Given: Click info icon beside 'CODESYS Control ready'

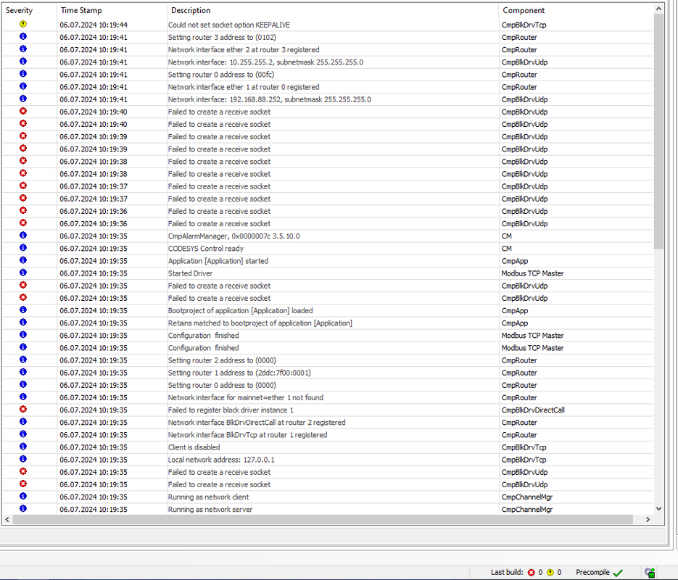Looking at the screenshot, I should coord(23,248).
